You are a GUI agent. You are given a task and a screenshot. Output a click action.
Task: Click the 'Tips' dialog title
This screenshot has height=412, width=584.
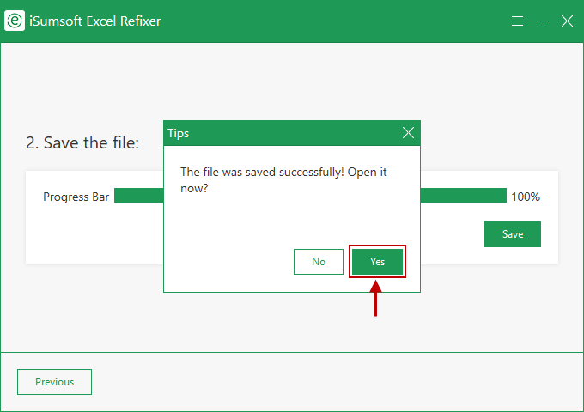(179, 133)
